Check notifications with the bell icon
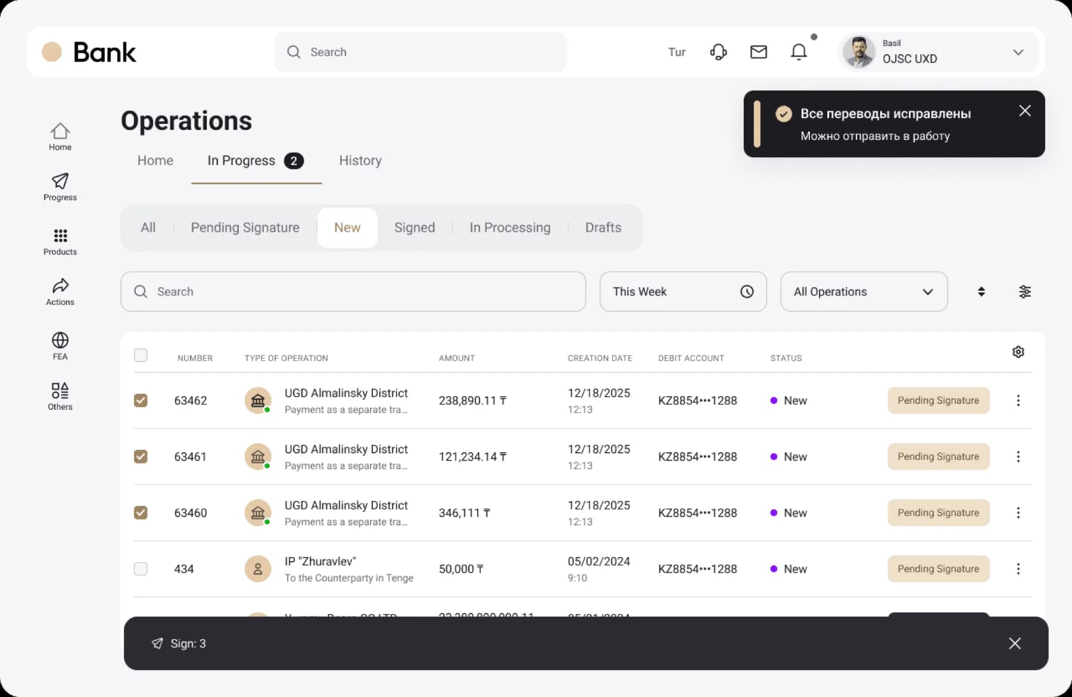Screen dimensions: 1072x697 tap(799, 52)
